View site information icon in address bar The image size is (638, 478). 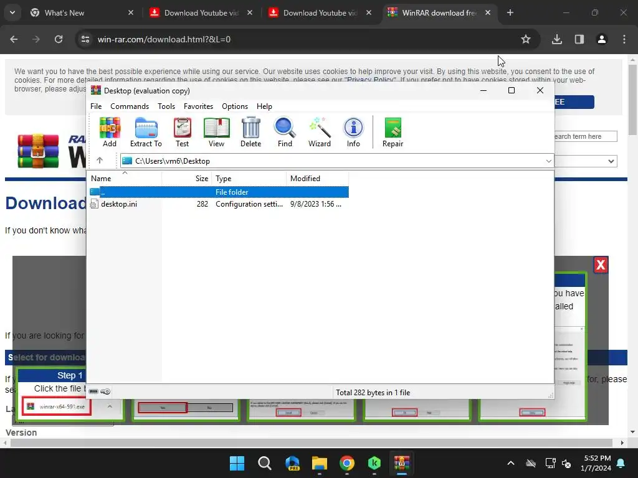click(85, 39)
